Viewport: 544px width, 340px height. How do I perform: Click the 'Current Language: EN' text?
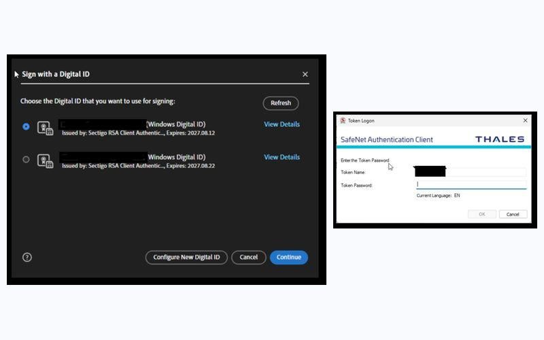pyautogui.click(x=438, y=196)
